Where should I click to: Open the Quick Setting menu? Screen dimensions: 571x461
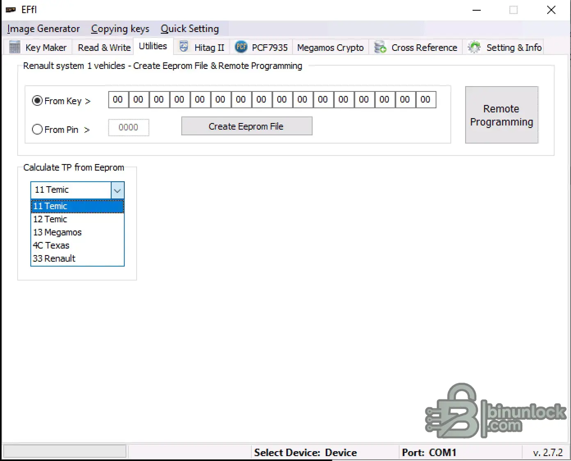point(190,29)
